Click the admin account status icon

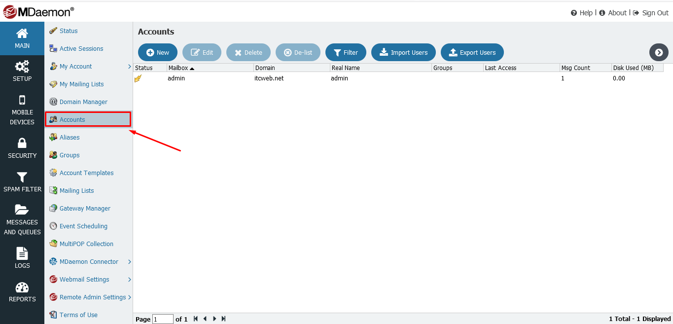coord(138,78)
